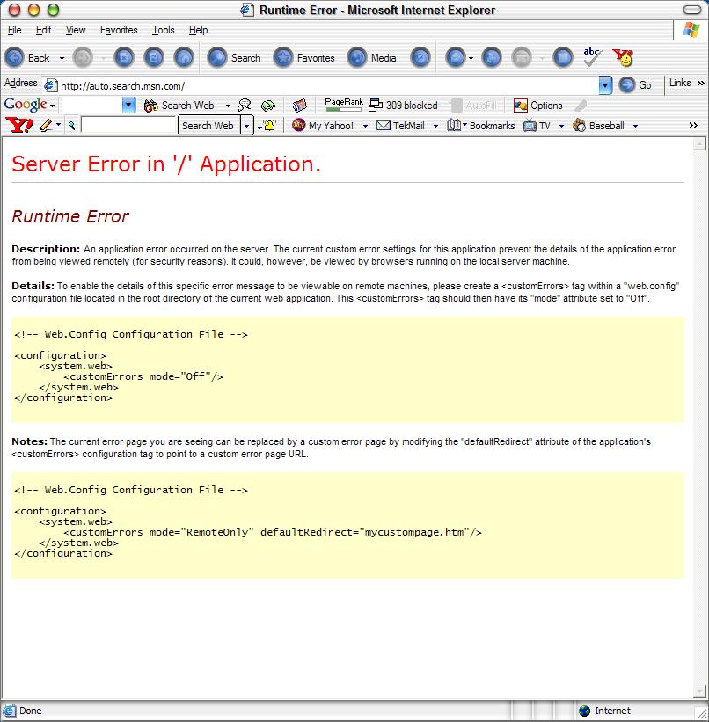The width and height of the screenshot is (709, 722).
Task: Open Google toolbar Options
Action: pyautogui.click(x=538, y=106)
